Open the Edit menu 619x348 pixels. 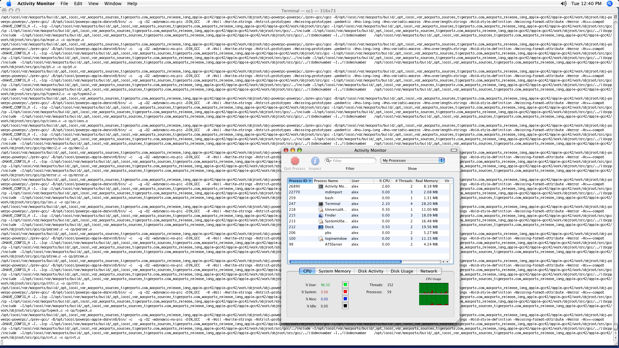(x=78, y=4)
